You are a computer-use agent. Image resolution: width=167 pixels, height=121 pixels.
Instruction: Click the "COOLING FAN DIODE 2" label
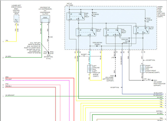pyautogui.click(x=97, y=43)
